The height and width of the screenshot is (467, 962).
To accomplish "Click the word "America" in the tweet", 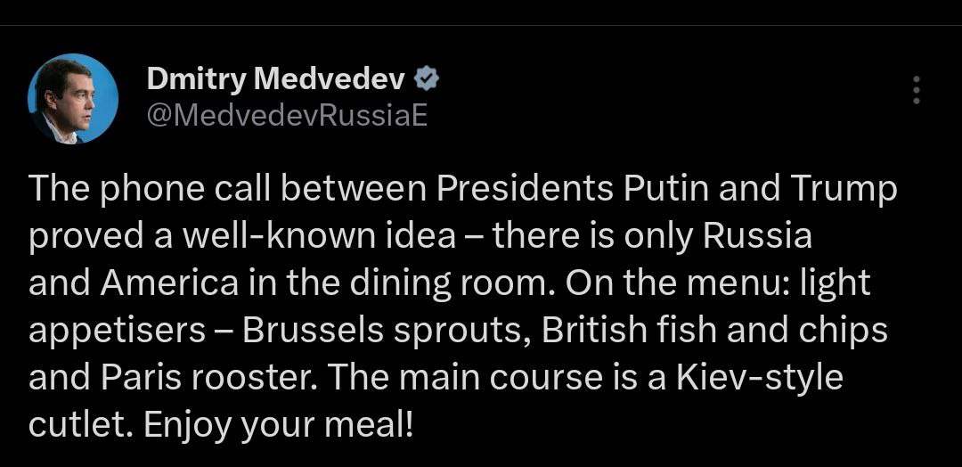I will [x=169, y=283].
